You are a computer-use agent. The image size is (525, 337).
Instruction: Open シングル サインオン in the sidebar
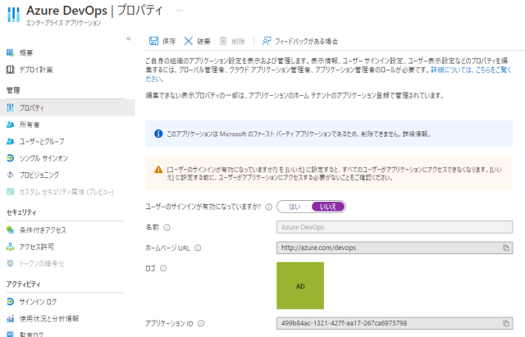pos(43,158)
